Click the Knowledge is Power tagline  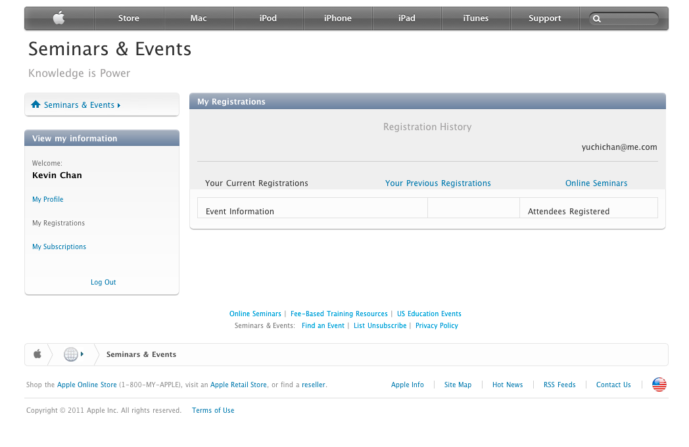[x=80, y=73]
